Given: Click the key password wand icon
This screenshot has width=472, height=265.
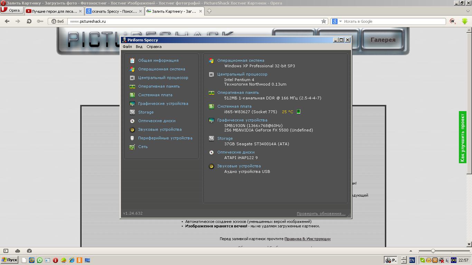Looking at the screenshot, I should click(40, 21).
